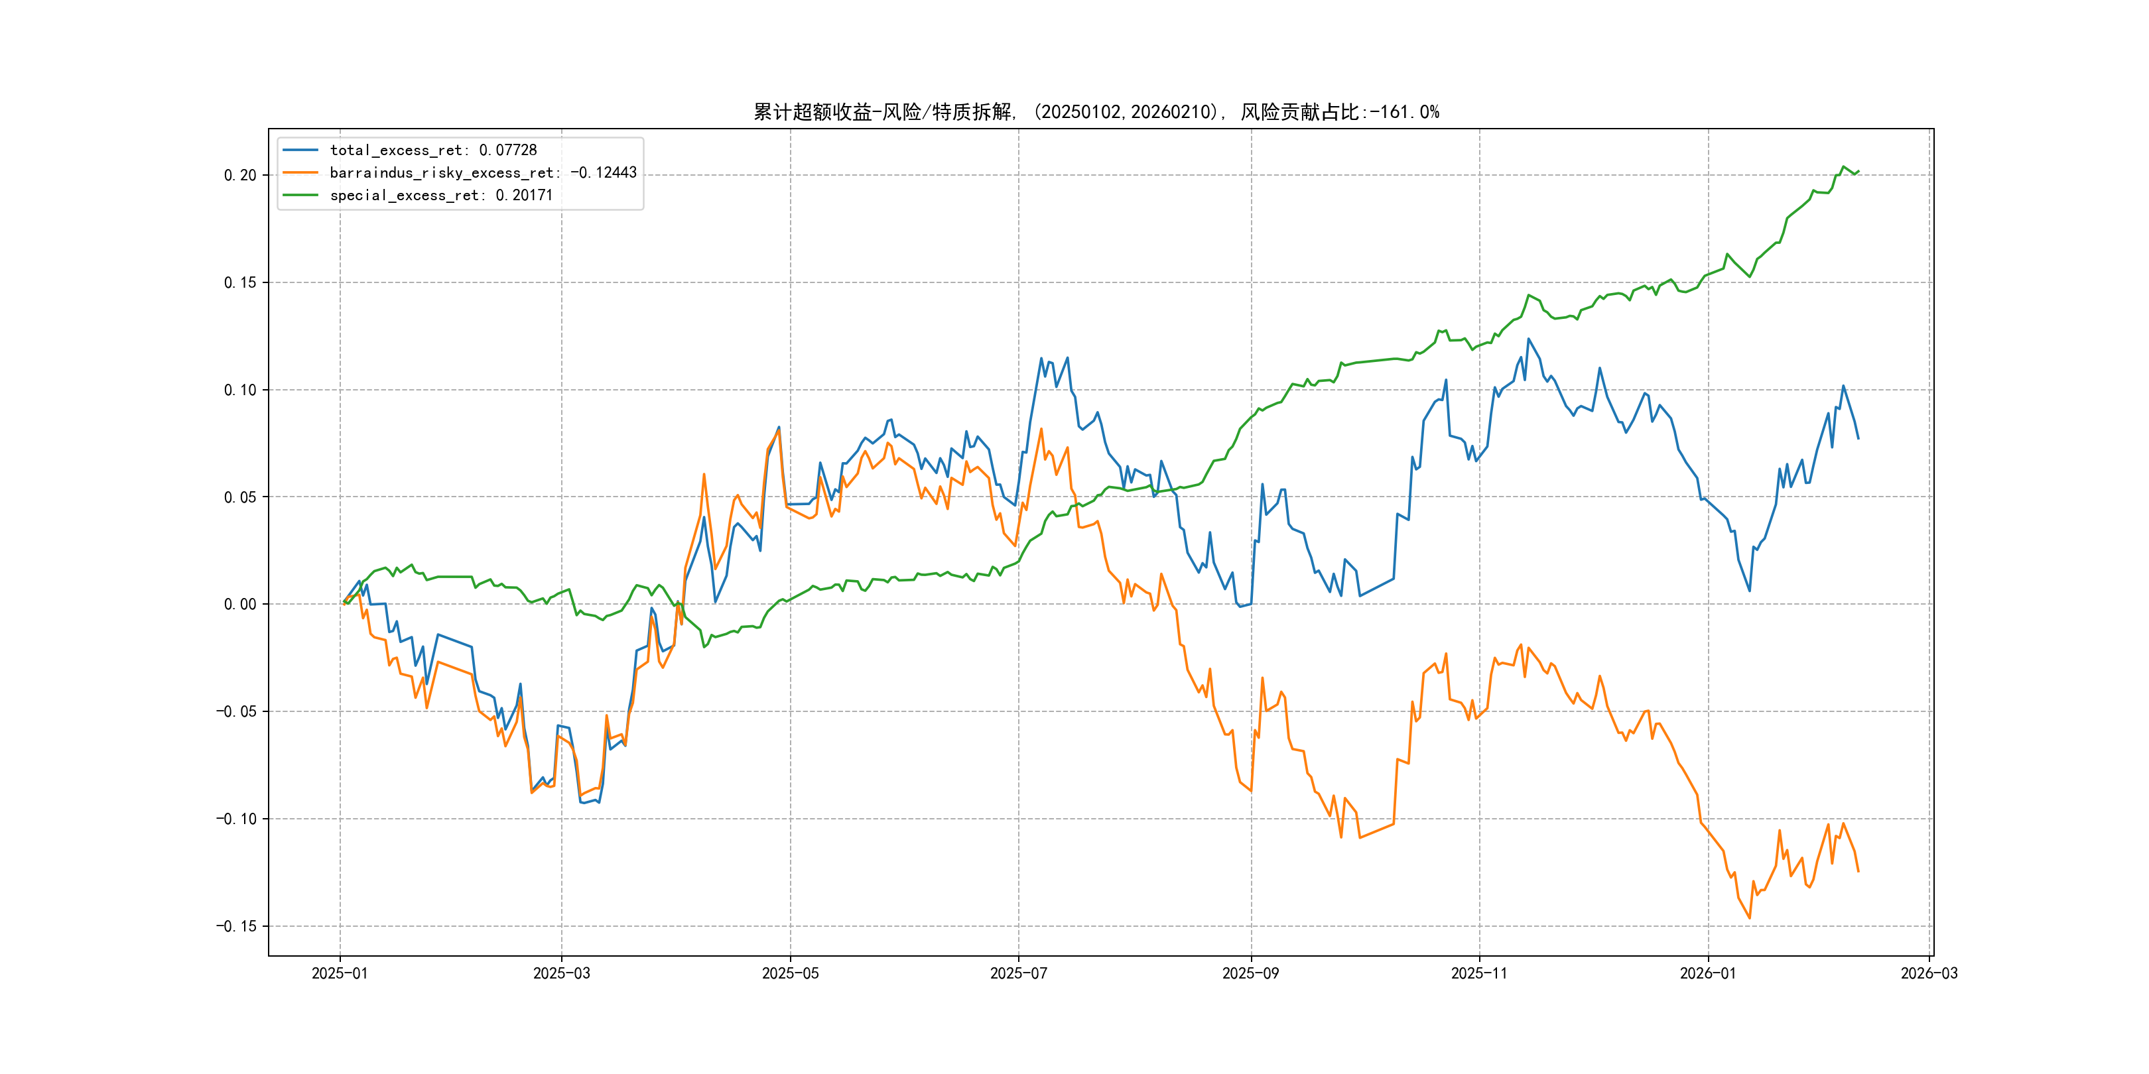Select the barraindus_risky_excess_ret: -0.12443 legend label
Image resolution: width=2149 pixels, height=1074 pixels.
pyautogui.click(x=483, y=172)
